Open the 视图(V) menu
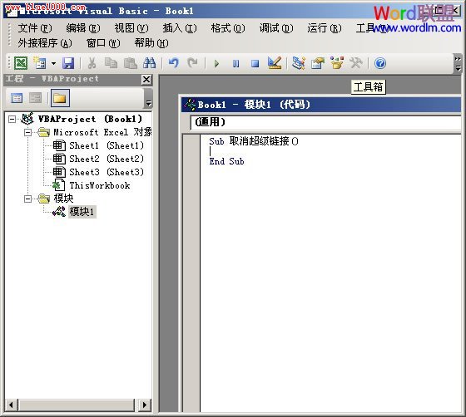The width and height of the screenshot is (466, 417). tap(131, 28)
